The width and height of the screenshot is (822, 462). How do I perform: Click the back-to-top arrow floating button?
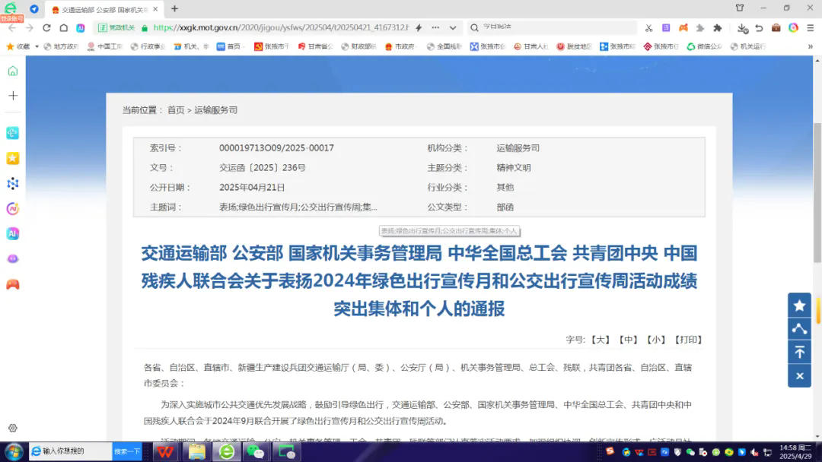click(x=799, y=352)
